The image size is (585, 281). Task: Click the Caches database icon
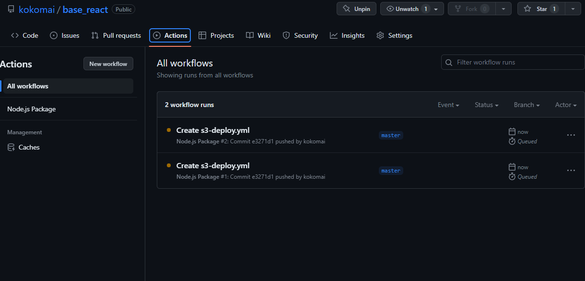pos(11,147)
